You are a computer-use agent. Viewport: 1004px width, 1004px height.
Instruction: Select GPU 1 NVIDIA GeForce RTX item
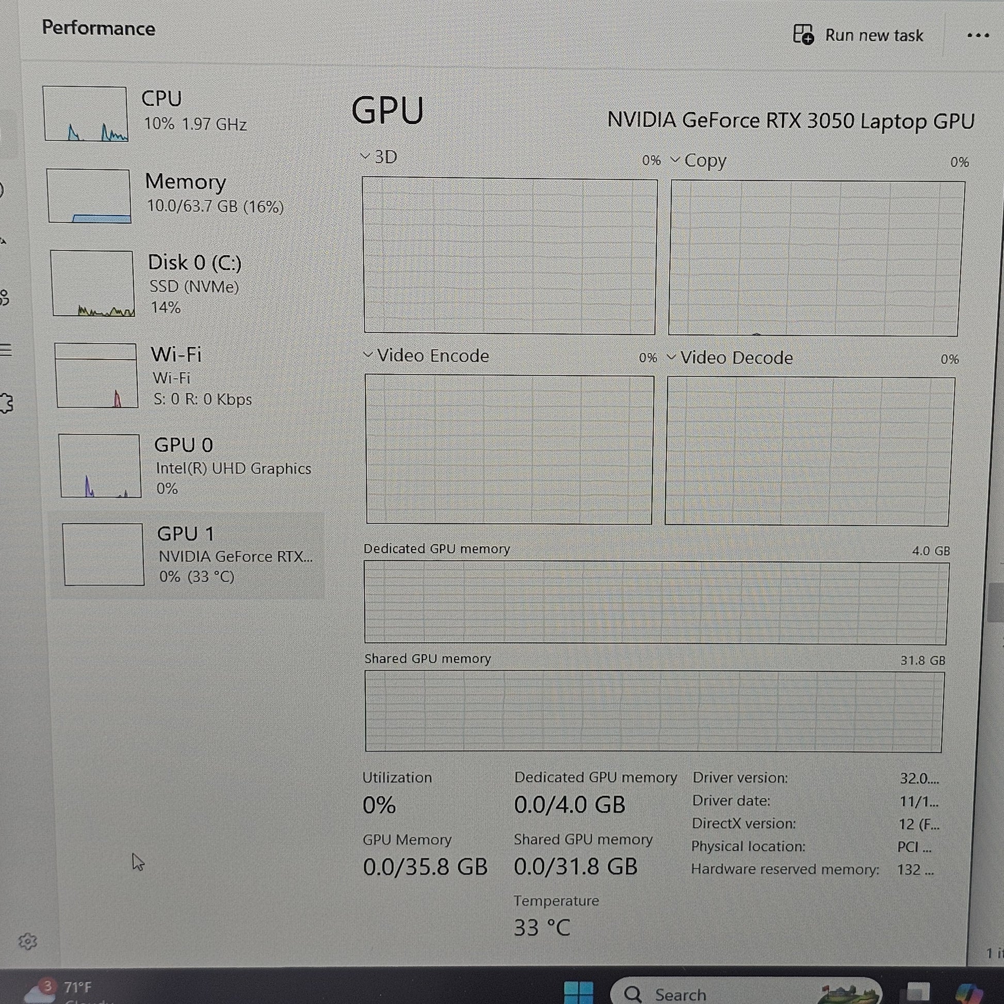click(187, 555)
